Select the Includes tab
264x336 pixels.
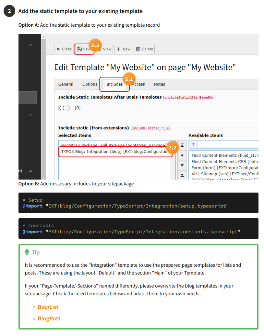(114, 84)
